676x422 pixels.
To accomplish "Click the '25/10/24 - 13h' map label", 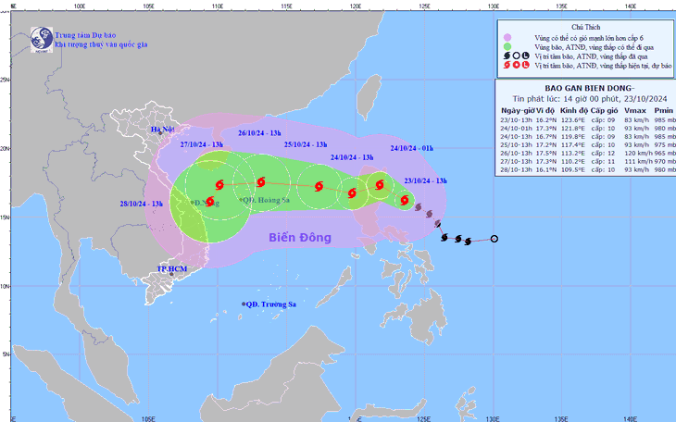I will tap(306, 145).
